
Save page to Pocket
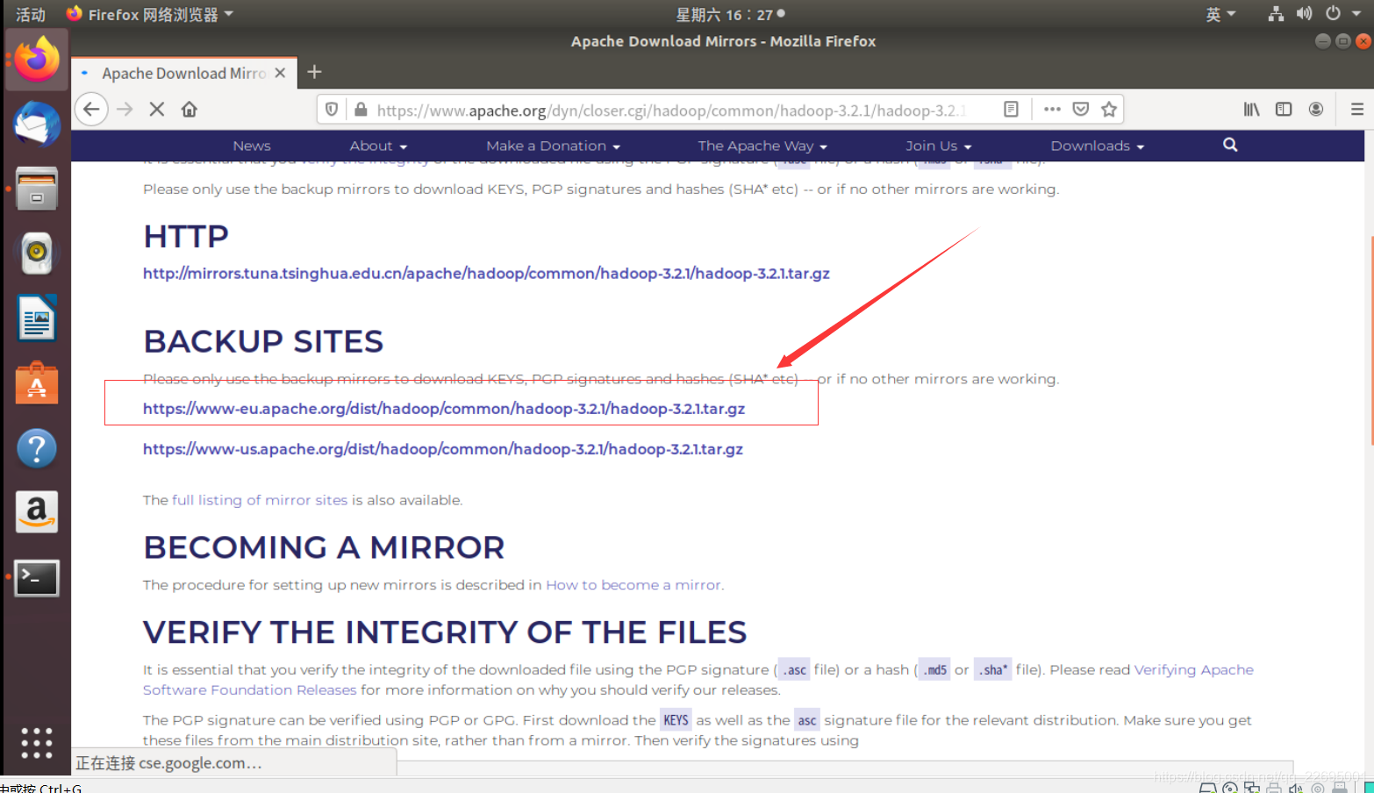1081,110
